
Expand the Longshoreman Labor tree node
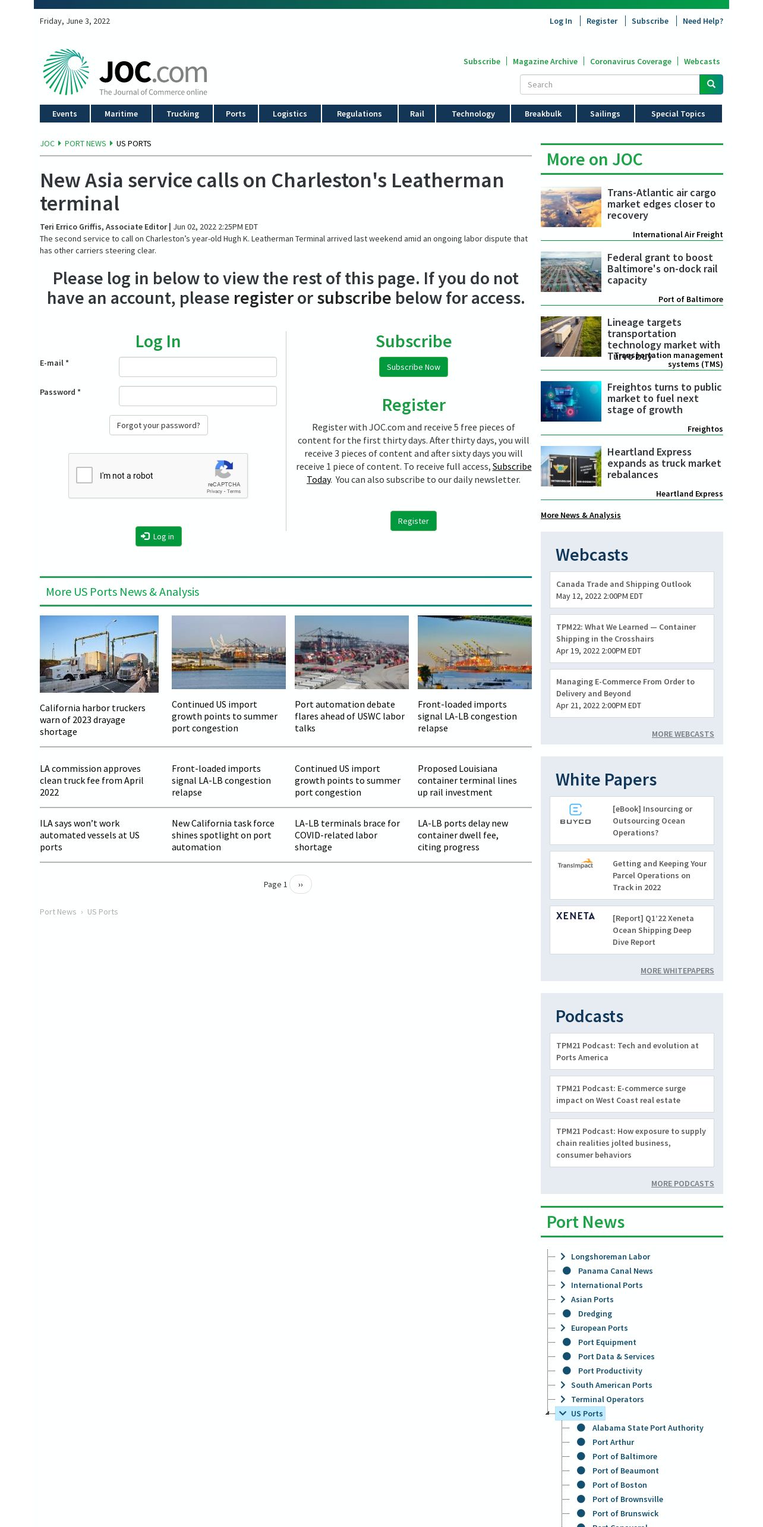[x=563, y=1256]
